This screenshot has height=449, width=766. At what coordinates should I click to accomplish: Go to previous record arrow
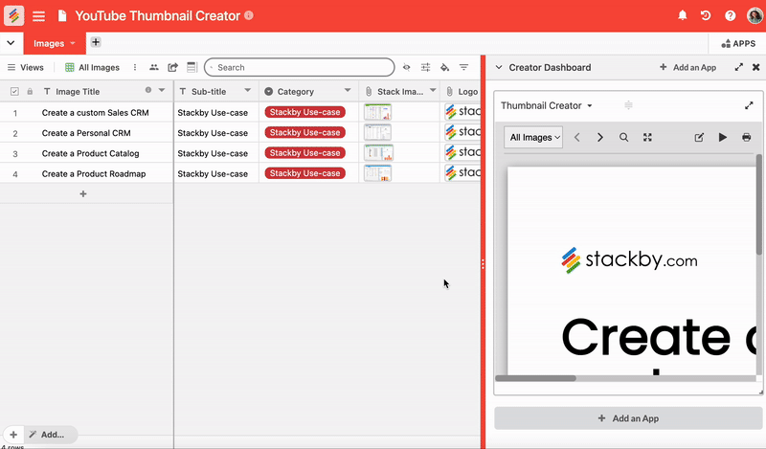pyautogui.click(x=577, y=137)
